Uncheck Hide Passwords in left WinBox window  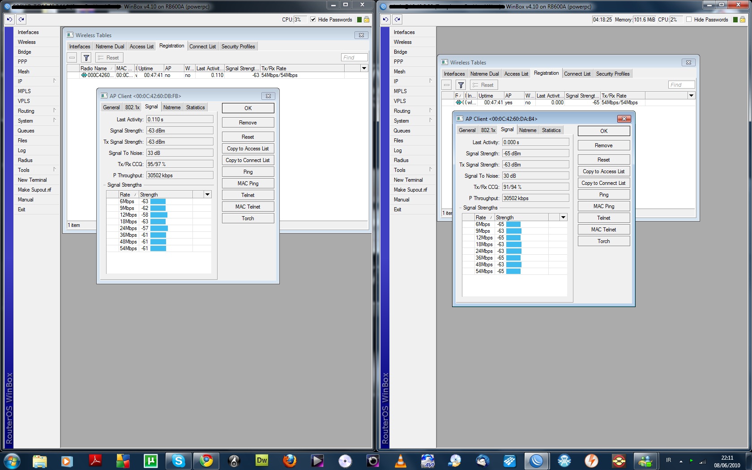(x=313, y=20)
